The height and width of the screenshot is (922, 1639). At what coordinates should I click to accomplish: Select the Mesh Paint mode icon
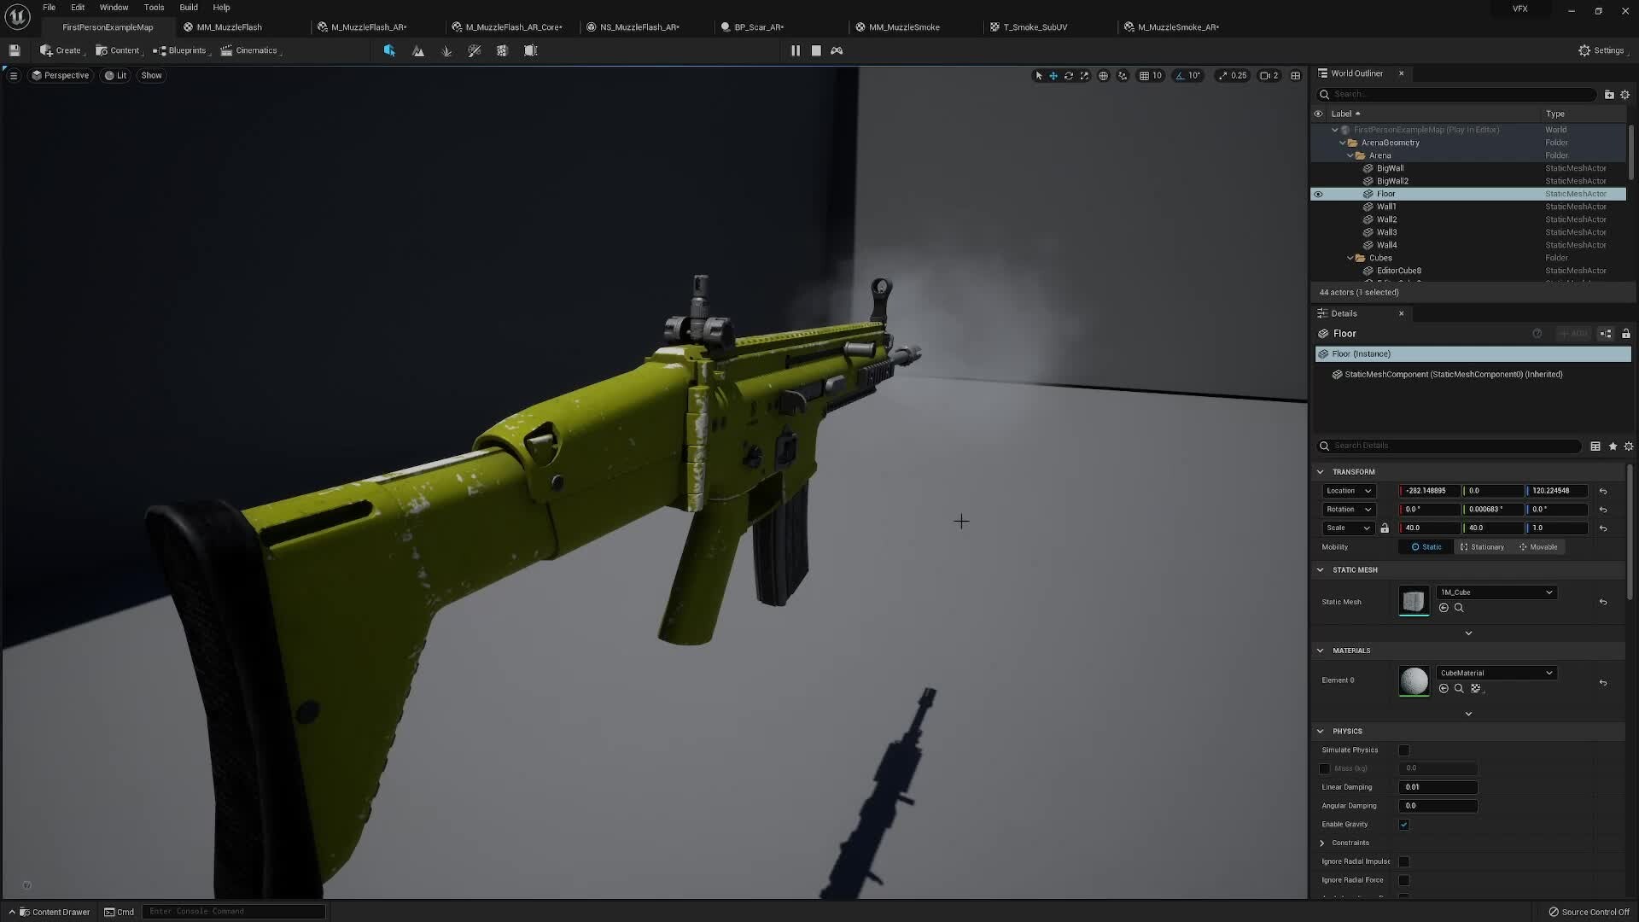[475, 50]
